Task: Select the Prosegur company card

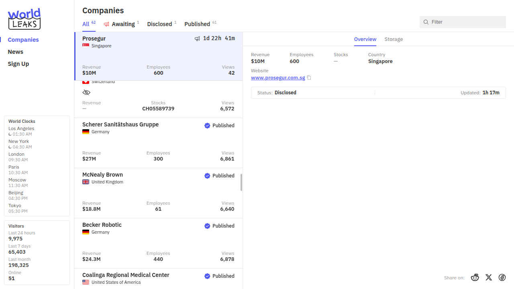Action: click(x=159, y=56)
